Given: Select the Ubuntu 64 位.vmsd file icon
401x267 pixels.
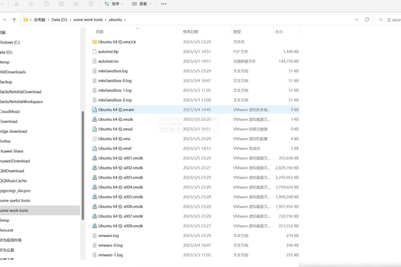Looking at the screenshot, I should (95, 129).
